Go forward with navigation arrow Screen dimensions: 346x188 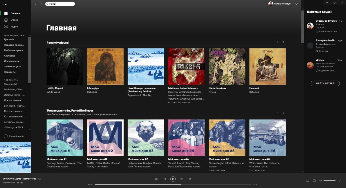[x=41, y=4]
